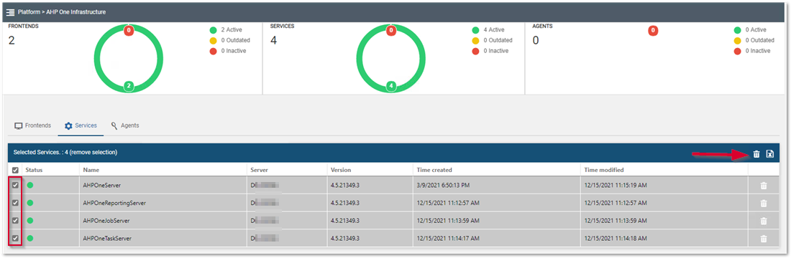Click the Frontends count '2' number

[12, 40]
